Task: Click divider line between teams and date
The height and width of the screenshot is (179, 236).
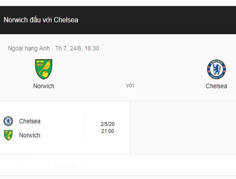Action: point(85,128)
